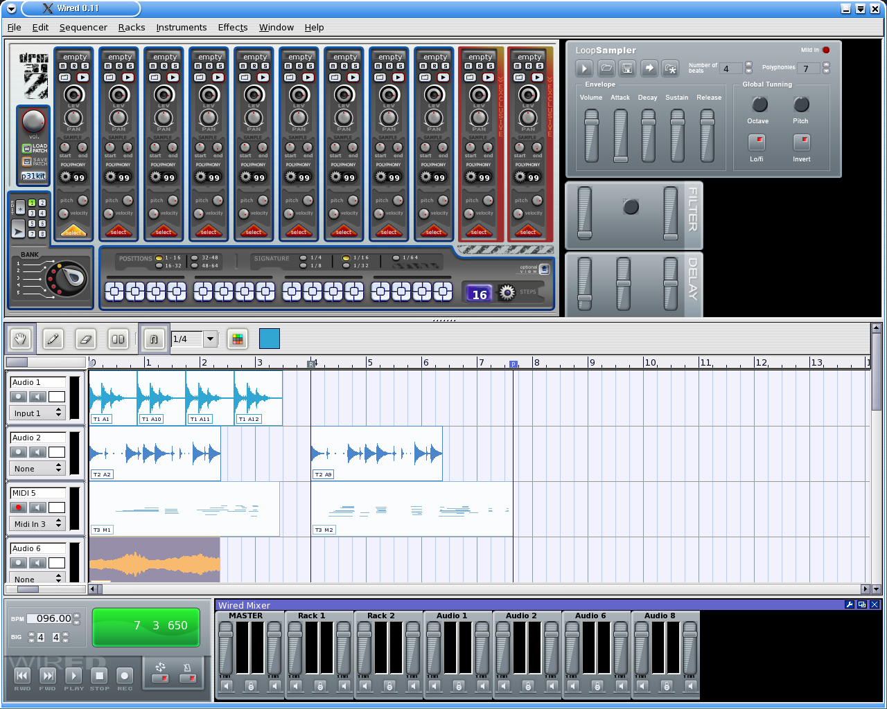Arm record on the Audio 1 track

[x=19, y=397]
